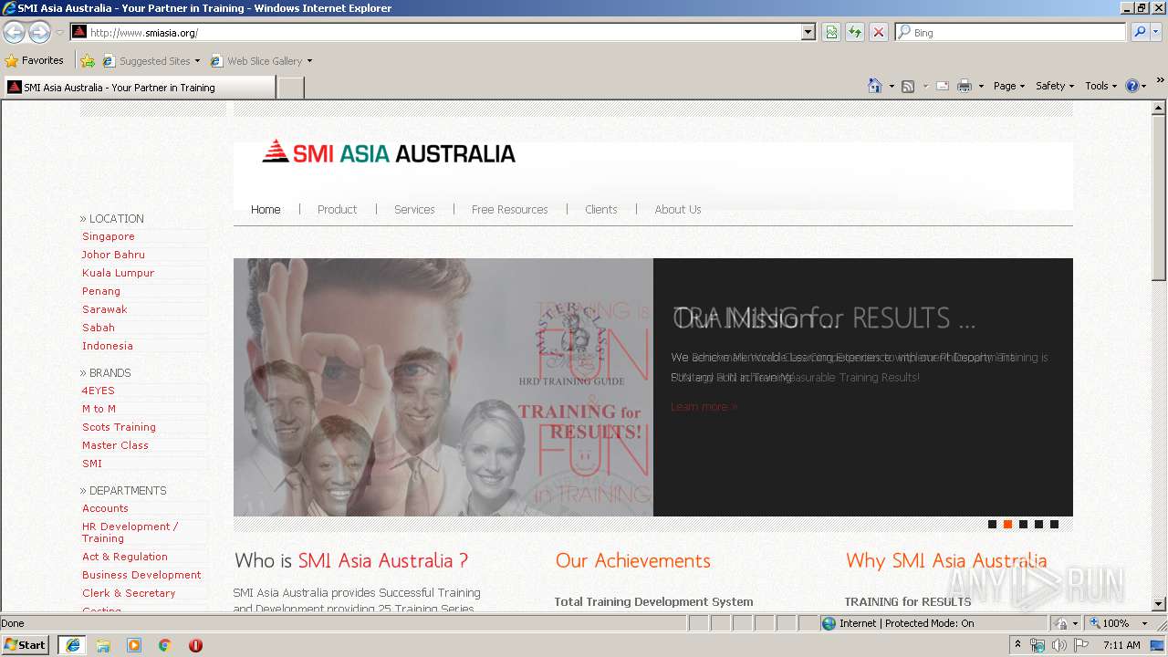
Task: Open the Services site menu item
Action: point(414,209)
